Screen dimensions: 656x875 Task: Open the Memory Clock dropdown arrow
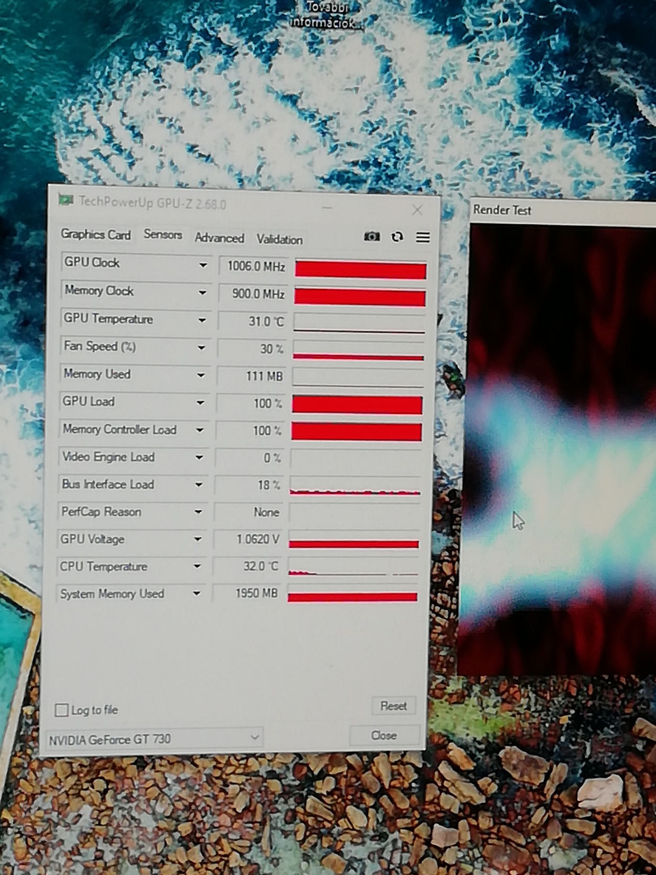point(202,293)
